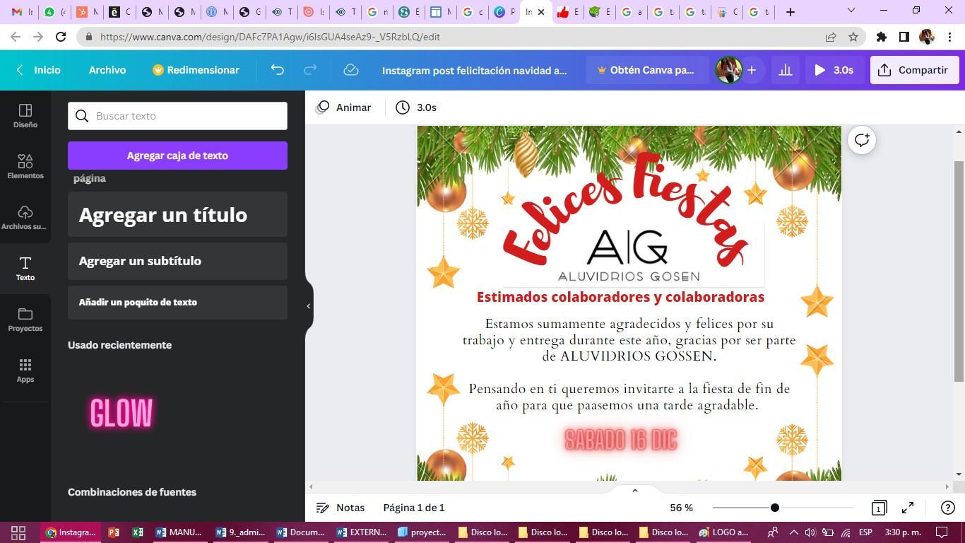Click the 56 % zoom level
Image resolution: width=965 pixels, height=543 pixels.
click(x=681, y=508)
